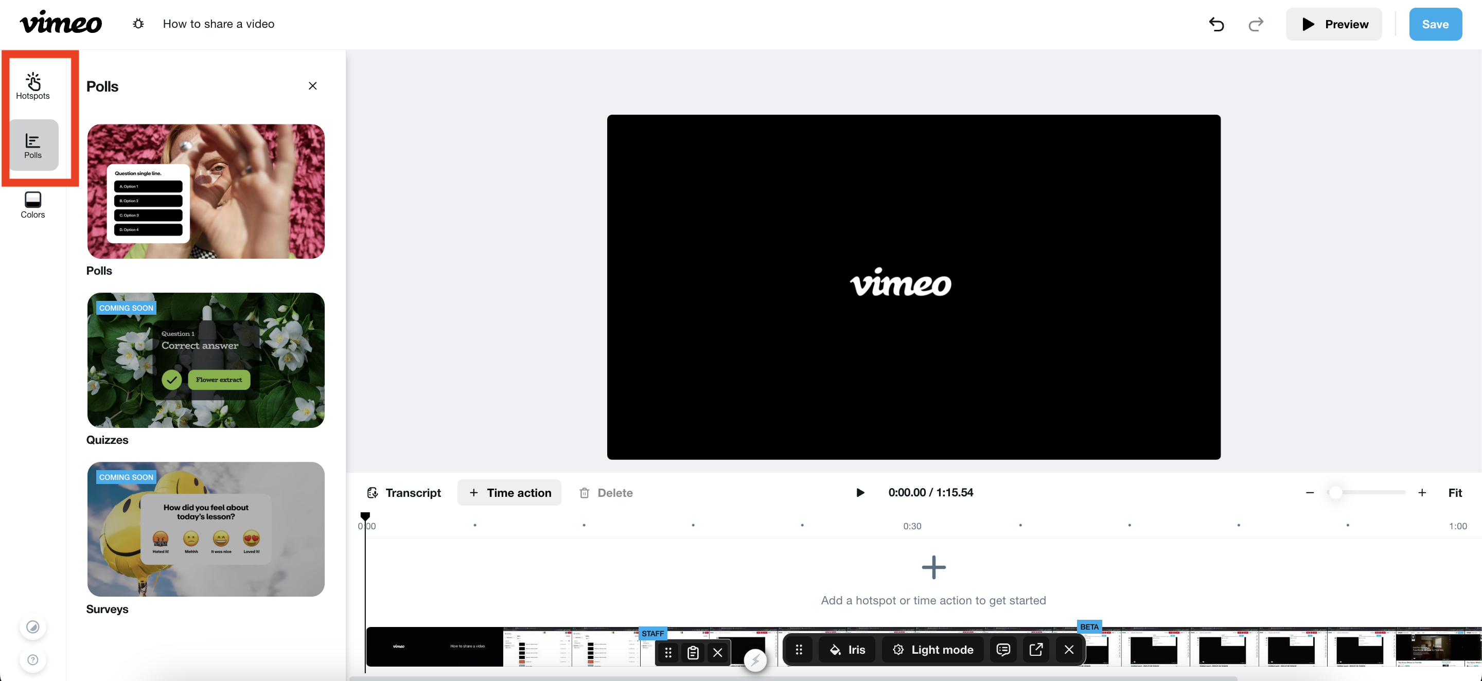Click the Time action button

pyautogui.click(x=510, y=492)
